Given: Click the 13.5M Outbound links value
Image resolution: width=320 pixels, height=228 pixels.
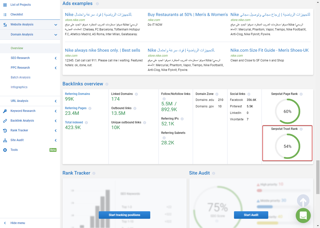Looking at the screenshot, I should coord(118,113).
